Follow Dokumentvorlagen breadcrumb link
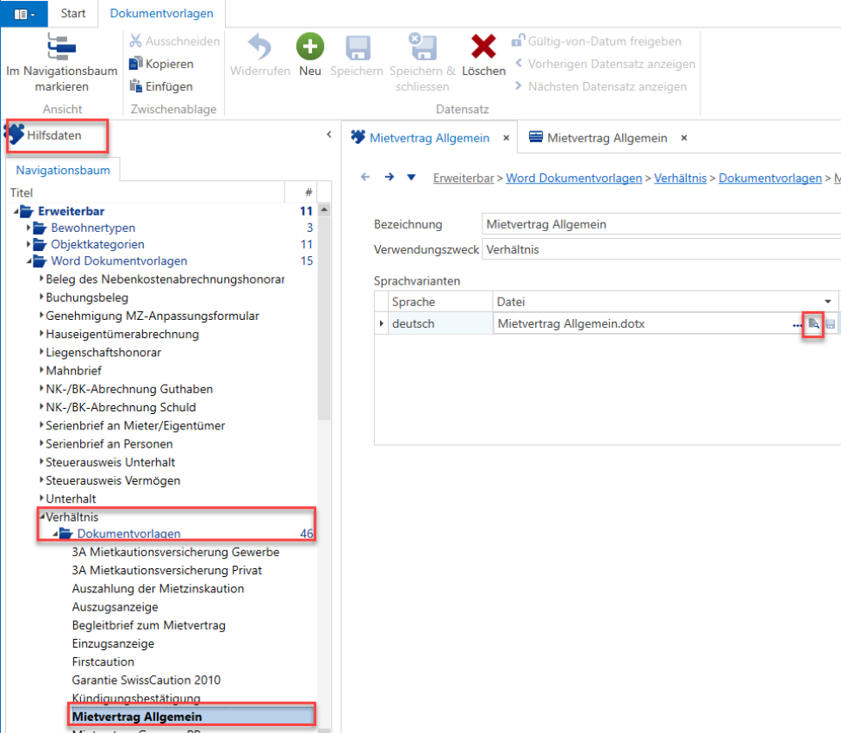 point(769,179)
